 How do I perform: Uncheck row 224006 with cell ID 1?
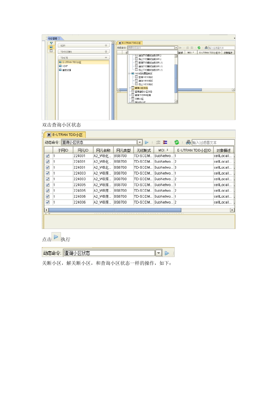pos(48,196)
